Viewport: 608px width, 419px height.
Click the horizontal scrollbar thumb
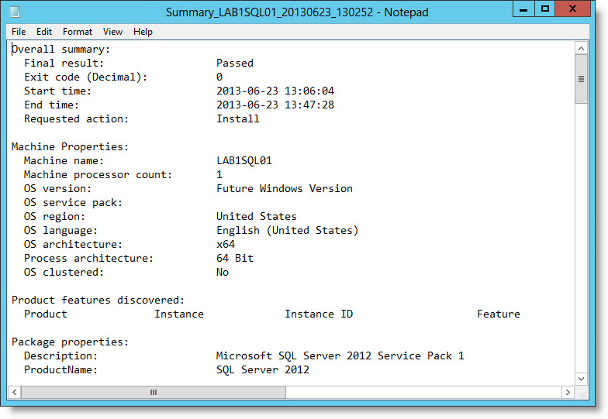(x=154, y=392)
